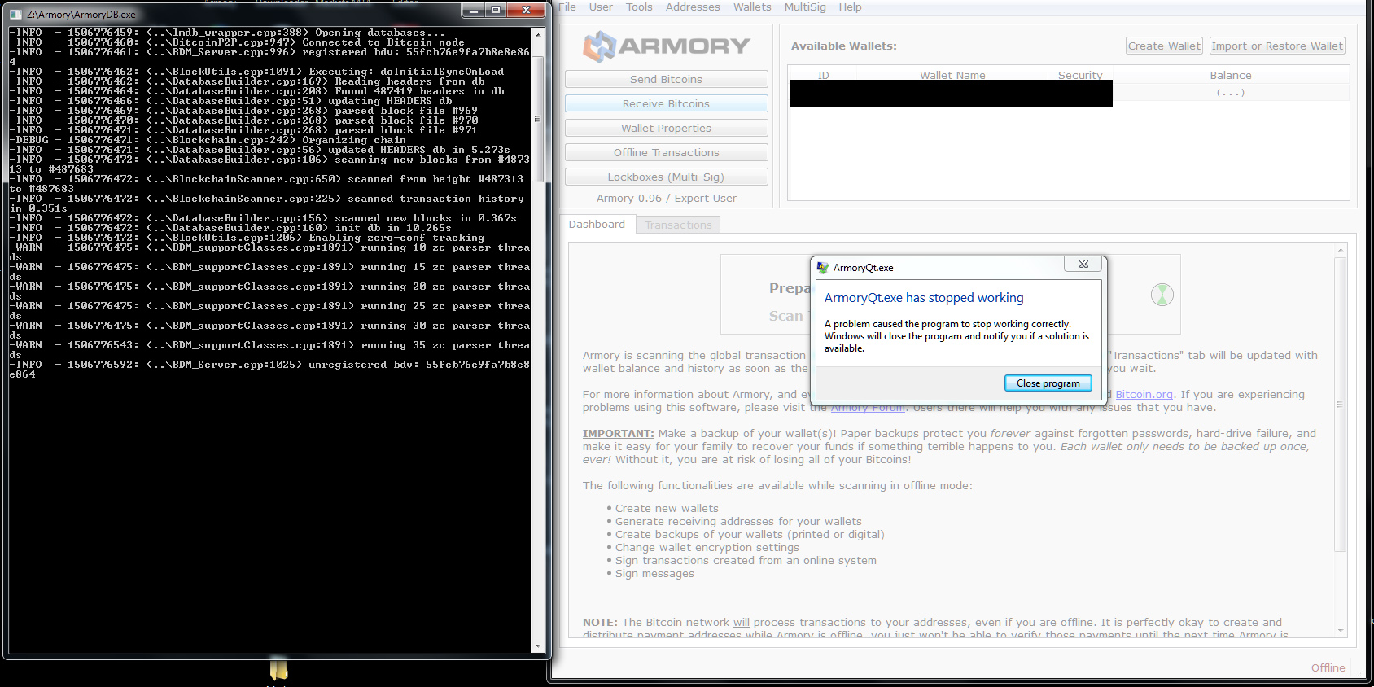The image size is (1374, 687).
Task: Click the Receive Bitcoins button
Action: point(666,103)
